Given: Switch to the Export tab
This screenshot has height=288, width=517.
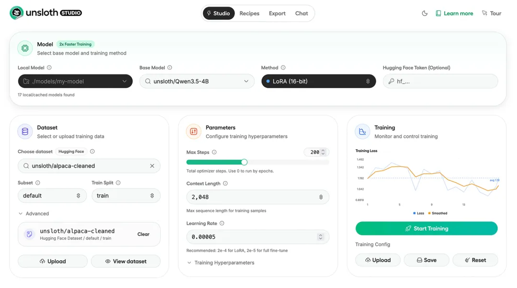Looking at the screenshot, I should (x=277, y=13).
